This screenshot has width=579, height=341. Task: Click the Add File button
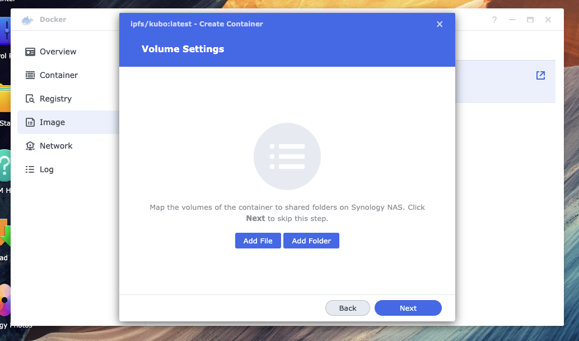click(258, 241)
